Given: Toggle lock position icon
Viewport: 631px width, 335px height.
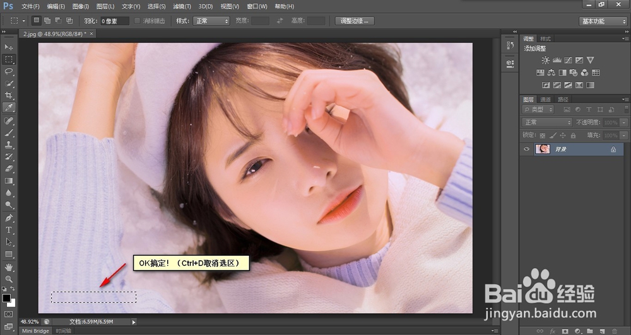Looking at the screenshot, I should [563, 135].
